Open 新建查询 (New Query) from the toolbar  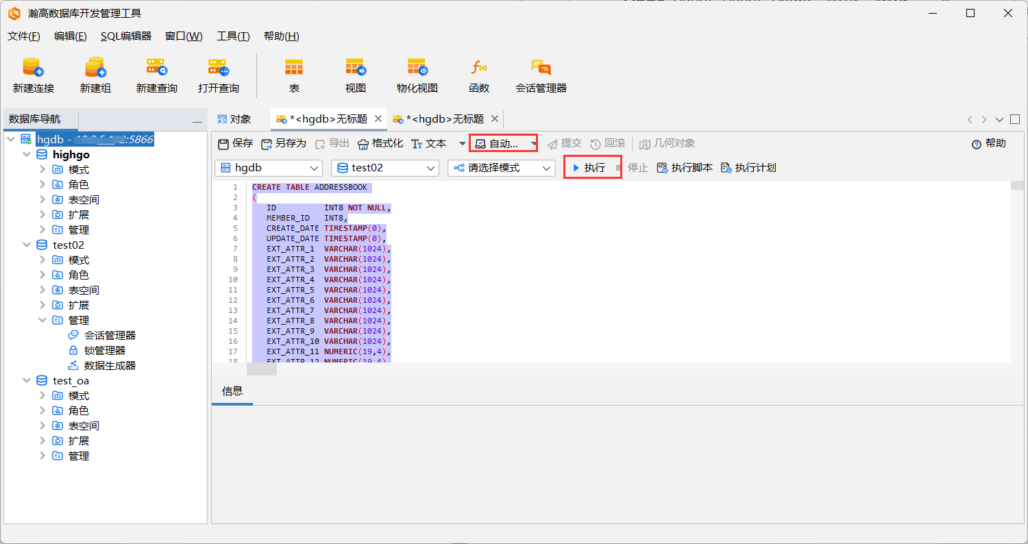coord(156,68)
